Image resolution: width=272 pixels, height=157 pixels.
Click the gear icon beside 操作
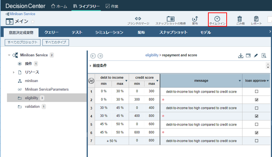pyautogui.click(x=20, y=64)
